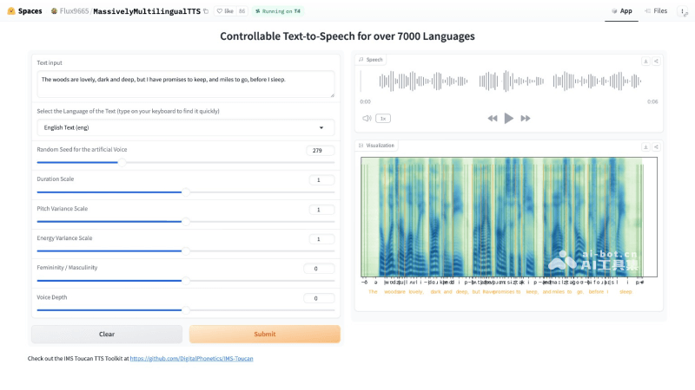
Task: Click the Pitch Variance Scale slider handle
Action: (x=184, y=221)
